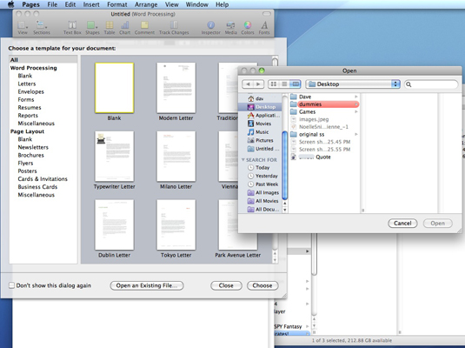Click the Open dialog sidebar scrollbar
465x348 pixels.
tap(284, 165)
